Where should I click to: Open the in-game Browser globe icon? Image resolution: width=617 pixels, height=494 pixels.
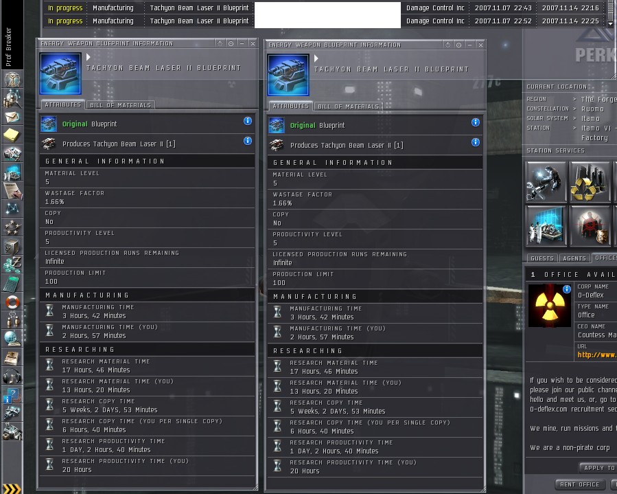pos(12,339)
